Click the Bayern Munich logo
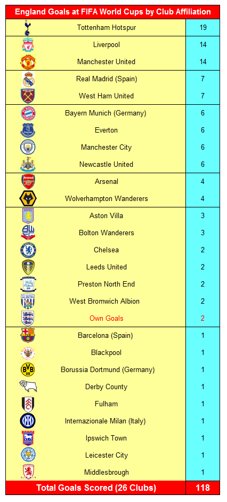 (28, 113)
